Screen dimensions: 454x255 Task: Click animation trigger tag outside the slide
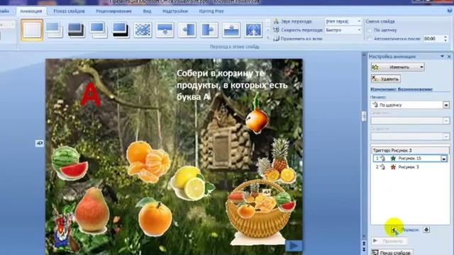(x=40, y=143)
